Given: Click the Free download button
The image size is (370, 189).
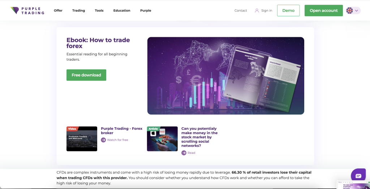Looking at the screenshot, I should (x=86, y=75).
